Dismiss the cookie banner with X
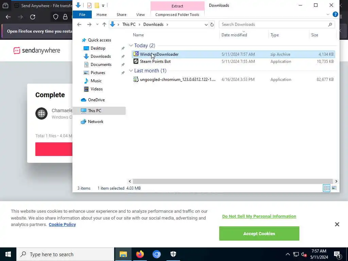This screenshot has width=348, height=261. click(337, 224)
